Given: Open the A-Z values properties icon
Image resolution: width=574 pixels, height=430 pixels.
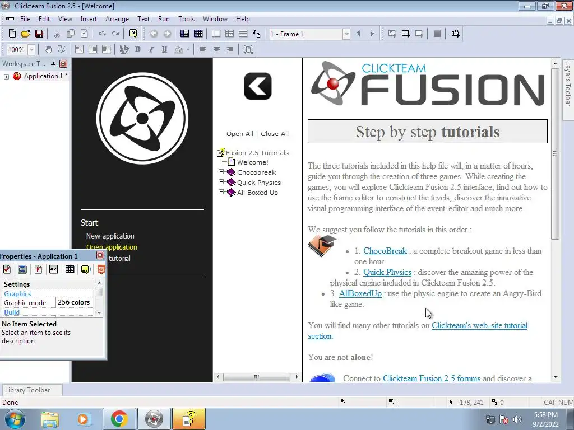Looking at the screenshot, I should [x=54, y=269].
